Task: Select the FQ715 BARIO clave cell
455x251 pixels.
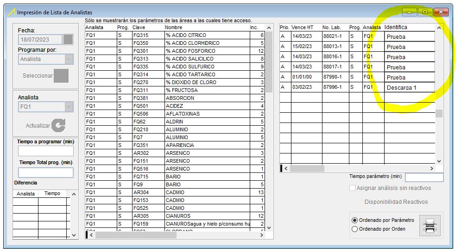Action: click(x=148, y=177)
